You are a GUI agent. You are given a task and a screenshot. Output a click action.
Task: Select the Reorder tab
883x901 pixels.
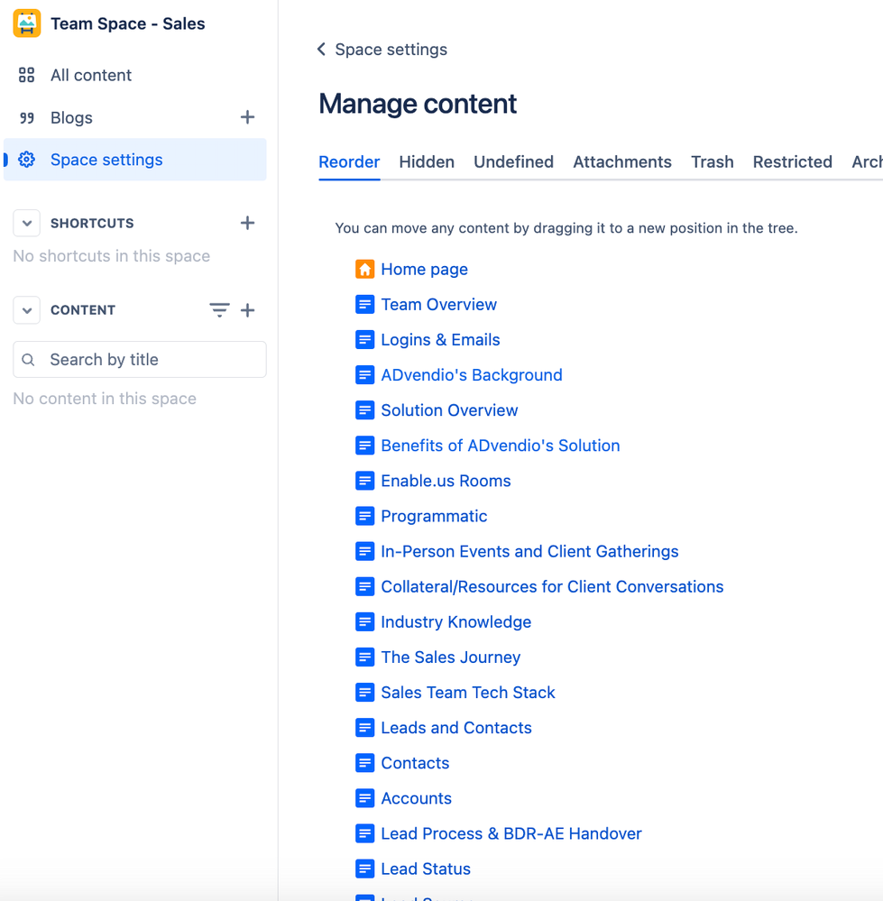coord(349,162)
